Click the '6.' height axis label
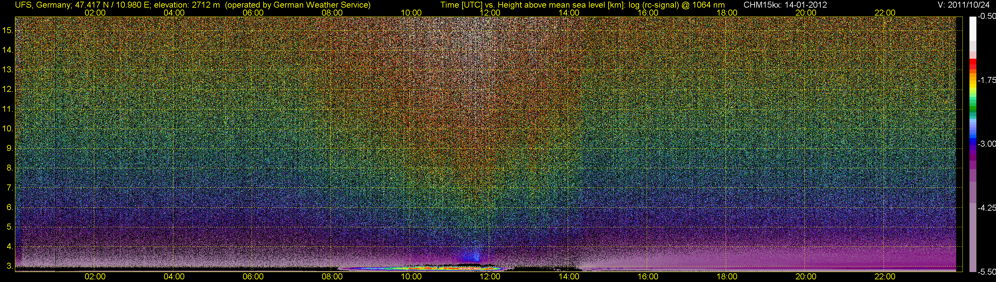This screenshot has width=996, height=282. tap(9, 207)
